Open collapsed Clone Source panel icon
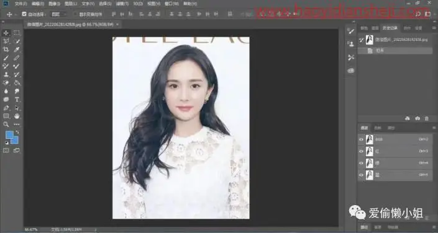The width and height of the screenshot is (438, 233). click(351, 44)
